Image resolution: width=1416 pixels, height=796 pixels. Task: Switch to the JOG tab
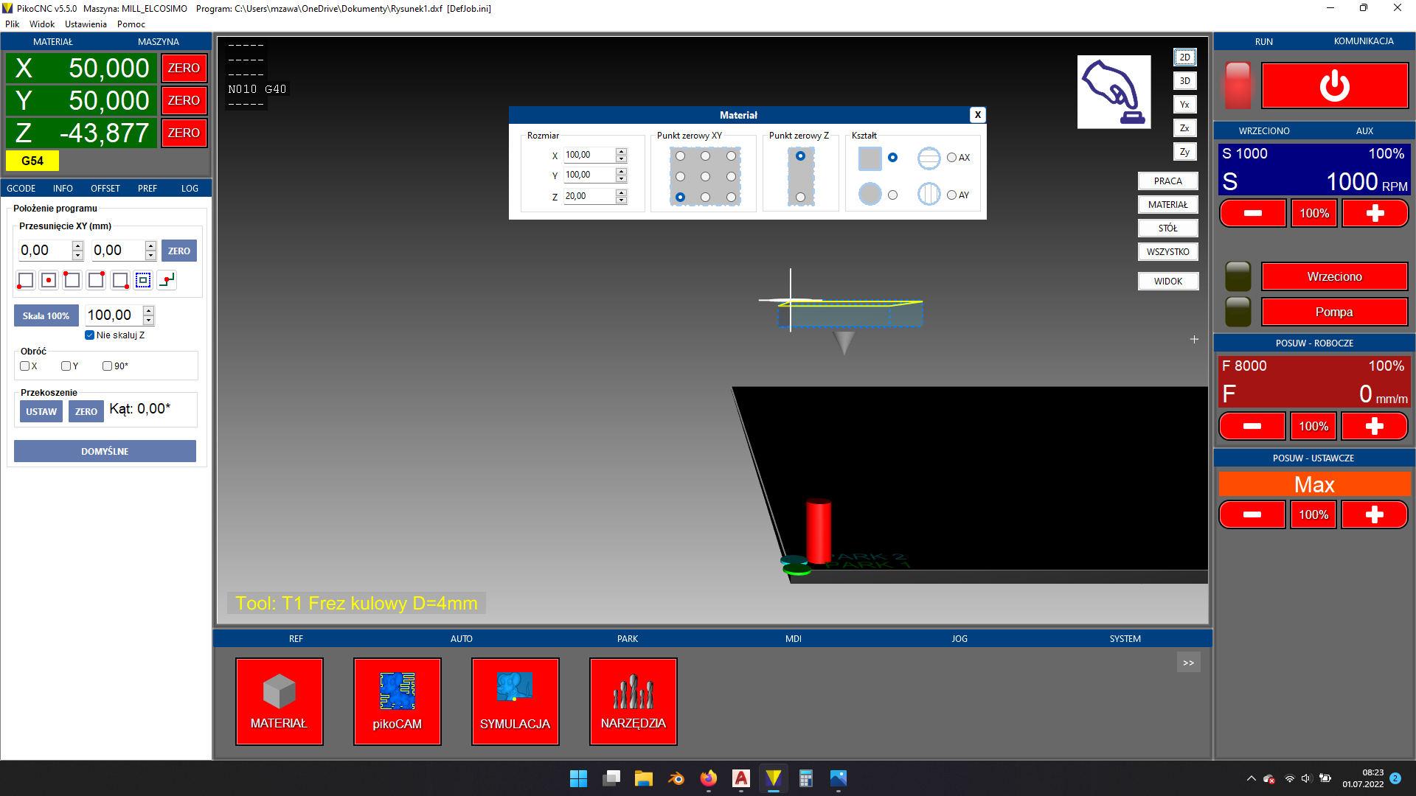tap(959, 639)
